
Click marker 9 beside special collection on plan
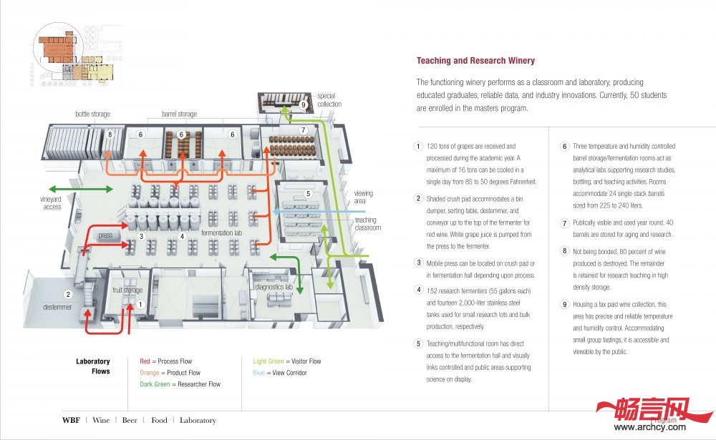click(304, 104)
